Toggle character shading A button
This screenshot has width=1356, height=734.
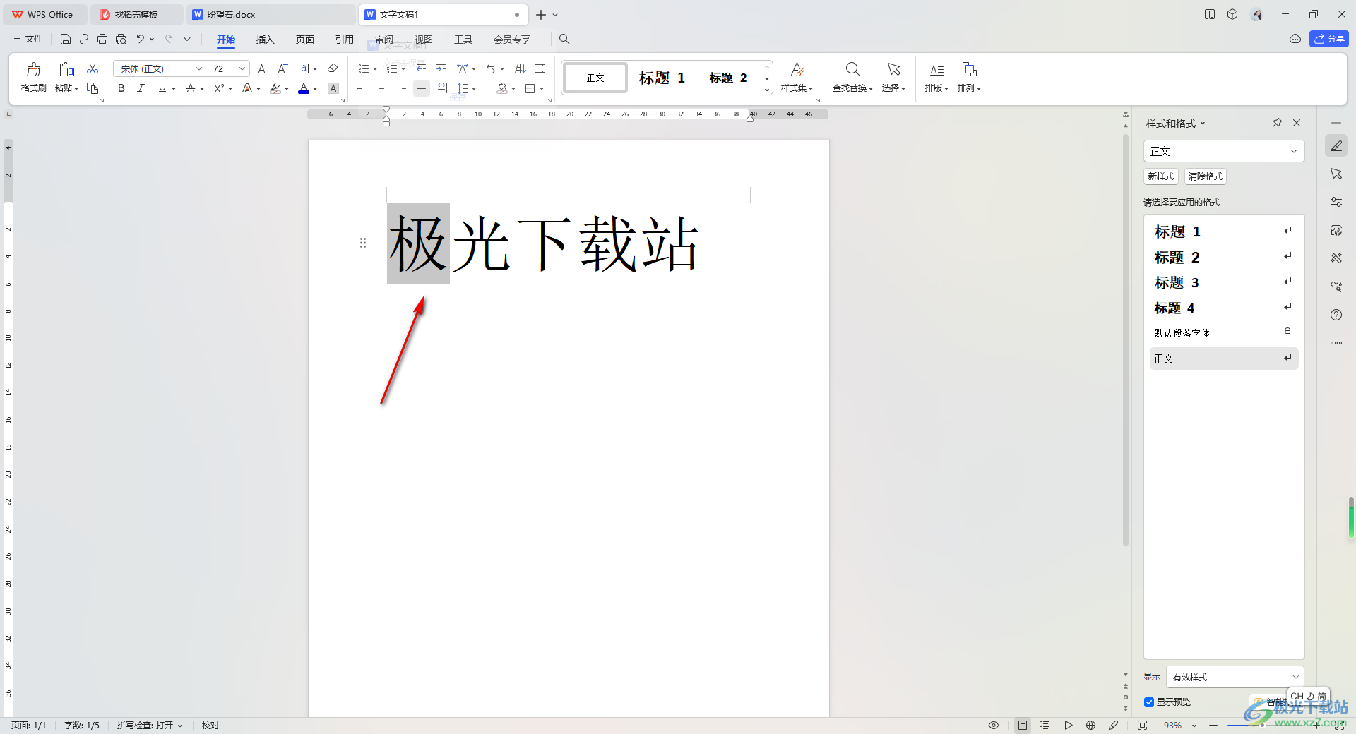(333, 88)
